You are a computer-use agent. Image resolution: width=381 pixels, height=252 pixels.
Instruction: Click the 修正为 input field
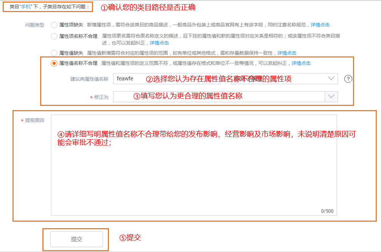(x=219, y=97)
